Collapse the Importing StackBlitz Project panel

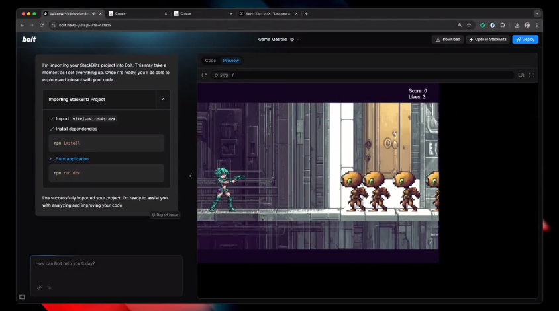164,100
